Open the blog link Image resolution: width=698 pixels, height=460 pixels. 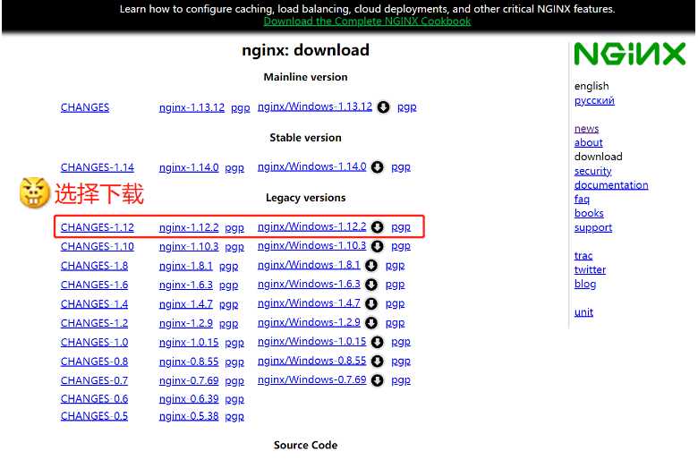point(585,284)
